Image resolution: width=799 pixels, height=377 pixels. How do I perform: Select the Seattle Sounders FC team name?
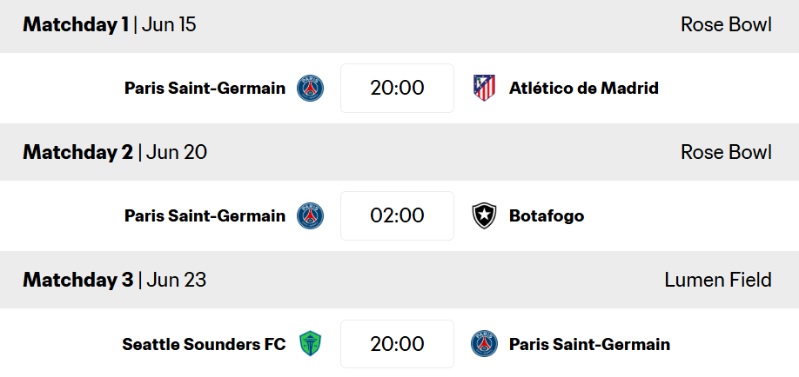(204, 344)
